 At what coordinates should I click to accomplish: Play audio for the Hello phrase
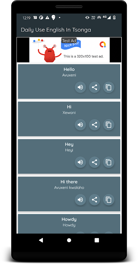coord(80,87)
